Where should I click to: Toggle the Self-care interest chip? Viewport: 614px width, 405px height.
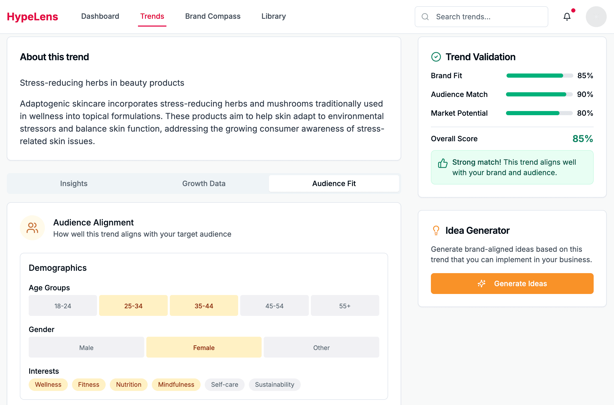pos(225,385)
